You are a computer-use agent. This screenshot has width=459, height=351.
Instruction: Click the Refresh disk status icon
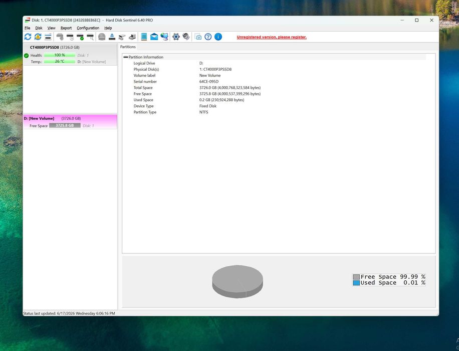point(28,37)
